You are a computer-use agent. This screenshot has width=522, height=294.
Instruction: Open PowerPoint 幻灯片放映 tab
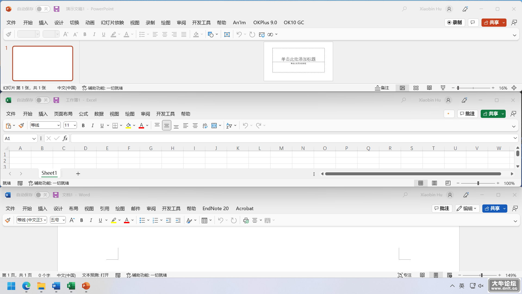(112, 23)
